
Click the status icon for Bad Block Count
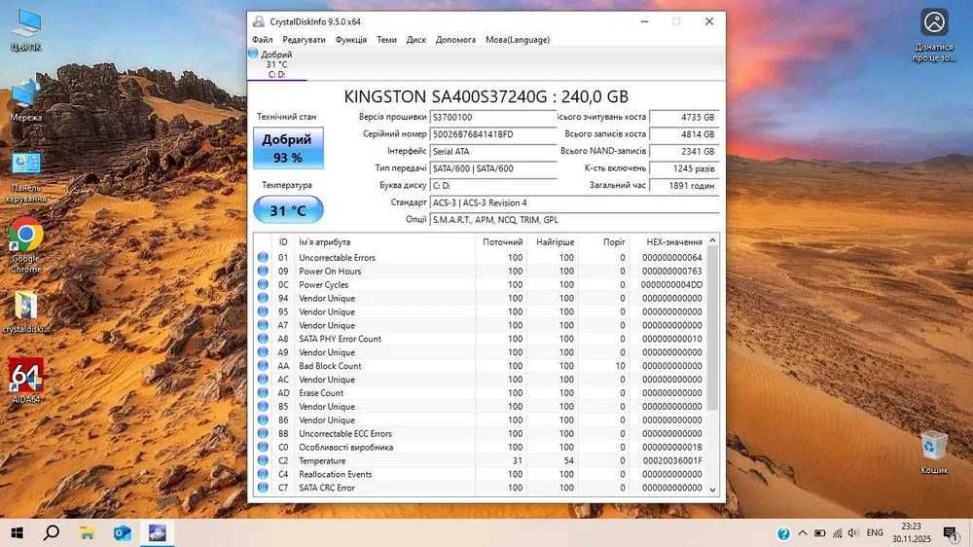point(263,366)
